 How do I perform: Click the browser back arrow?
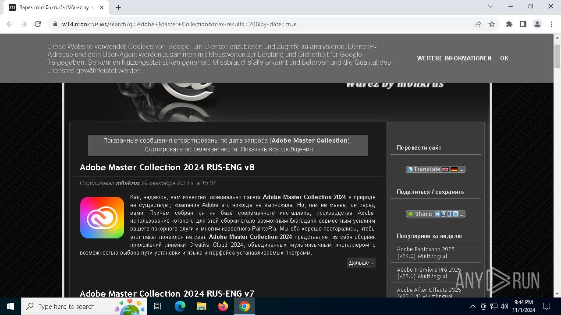[10, 24]
